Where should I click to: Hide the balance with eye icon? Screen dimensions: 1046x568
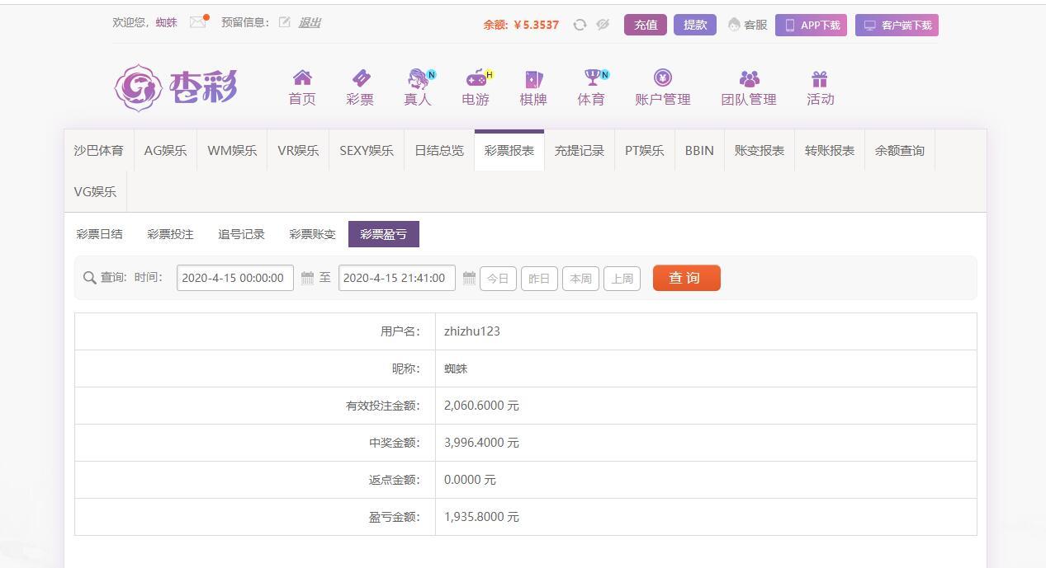[603, 25]
